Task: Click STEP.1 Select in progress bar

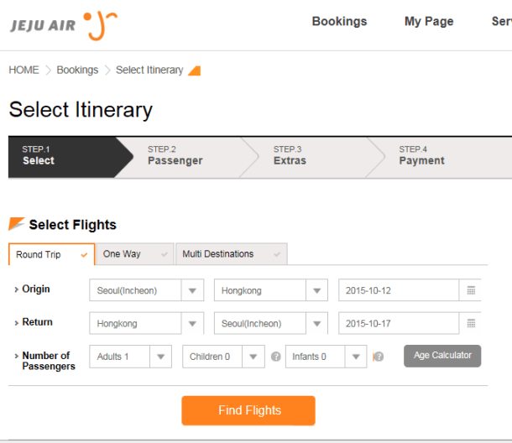Action: pos(71,157)
